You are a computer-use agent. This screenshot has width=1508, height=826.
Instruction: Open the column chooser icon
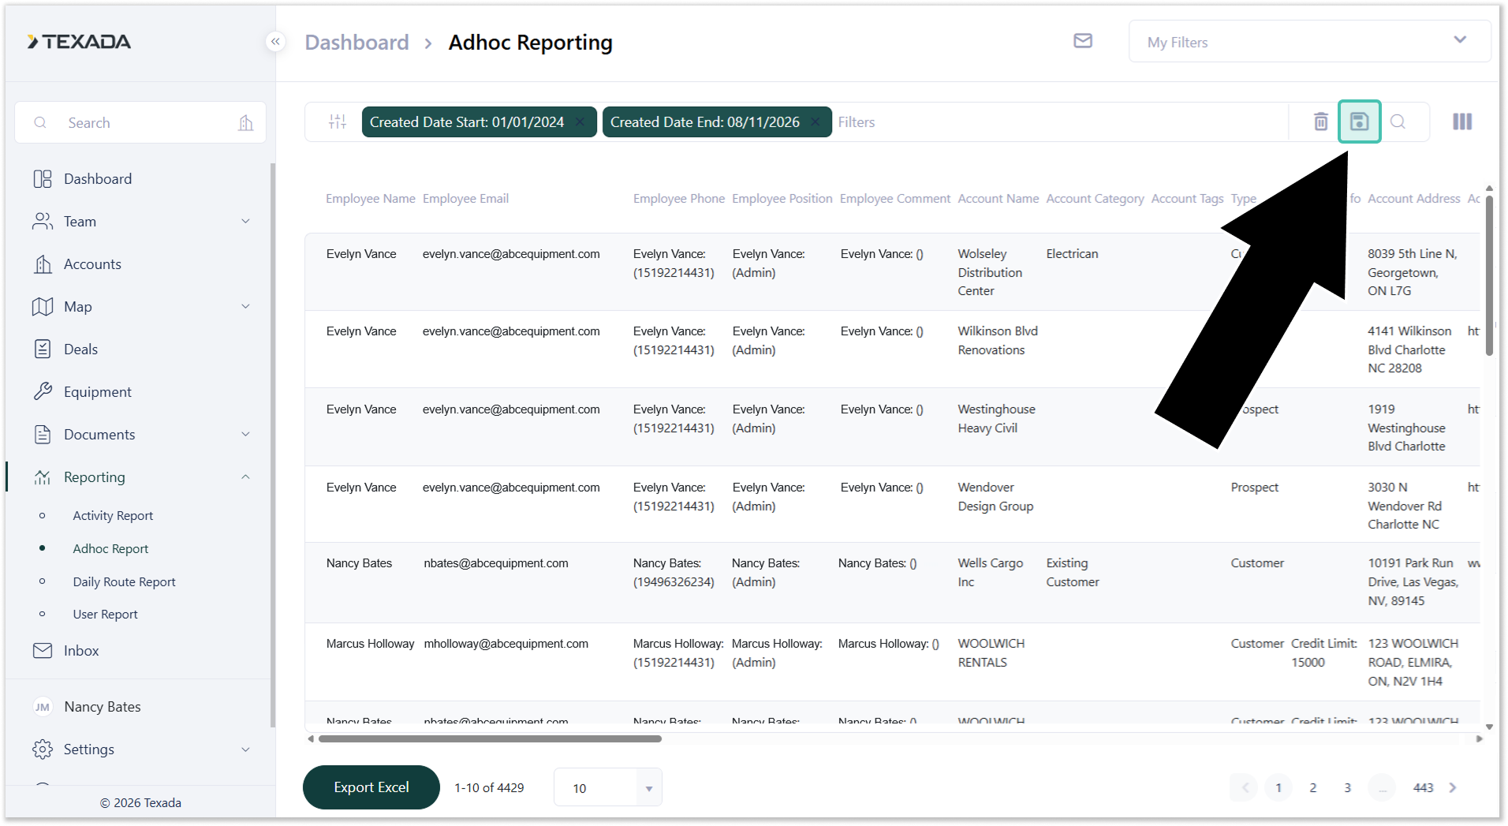tap(1462, 121)
